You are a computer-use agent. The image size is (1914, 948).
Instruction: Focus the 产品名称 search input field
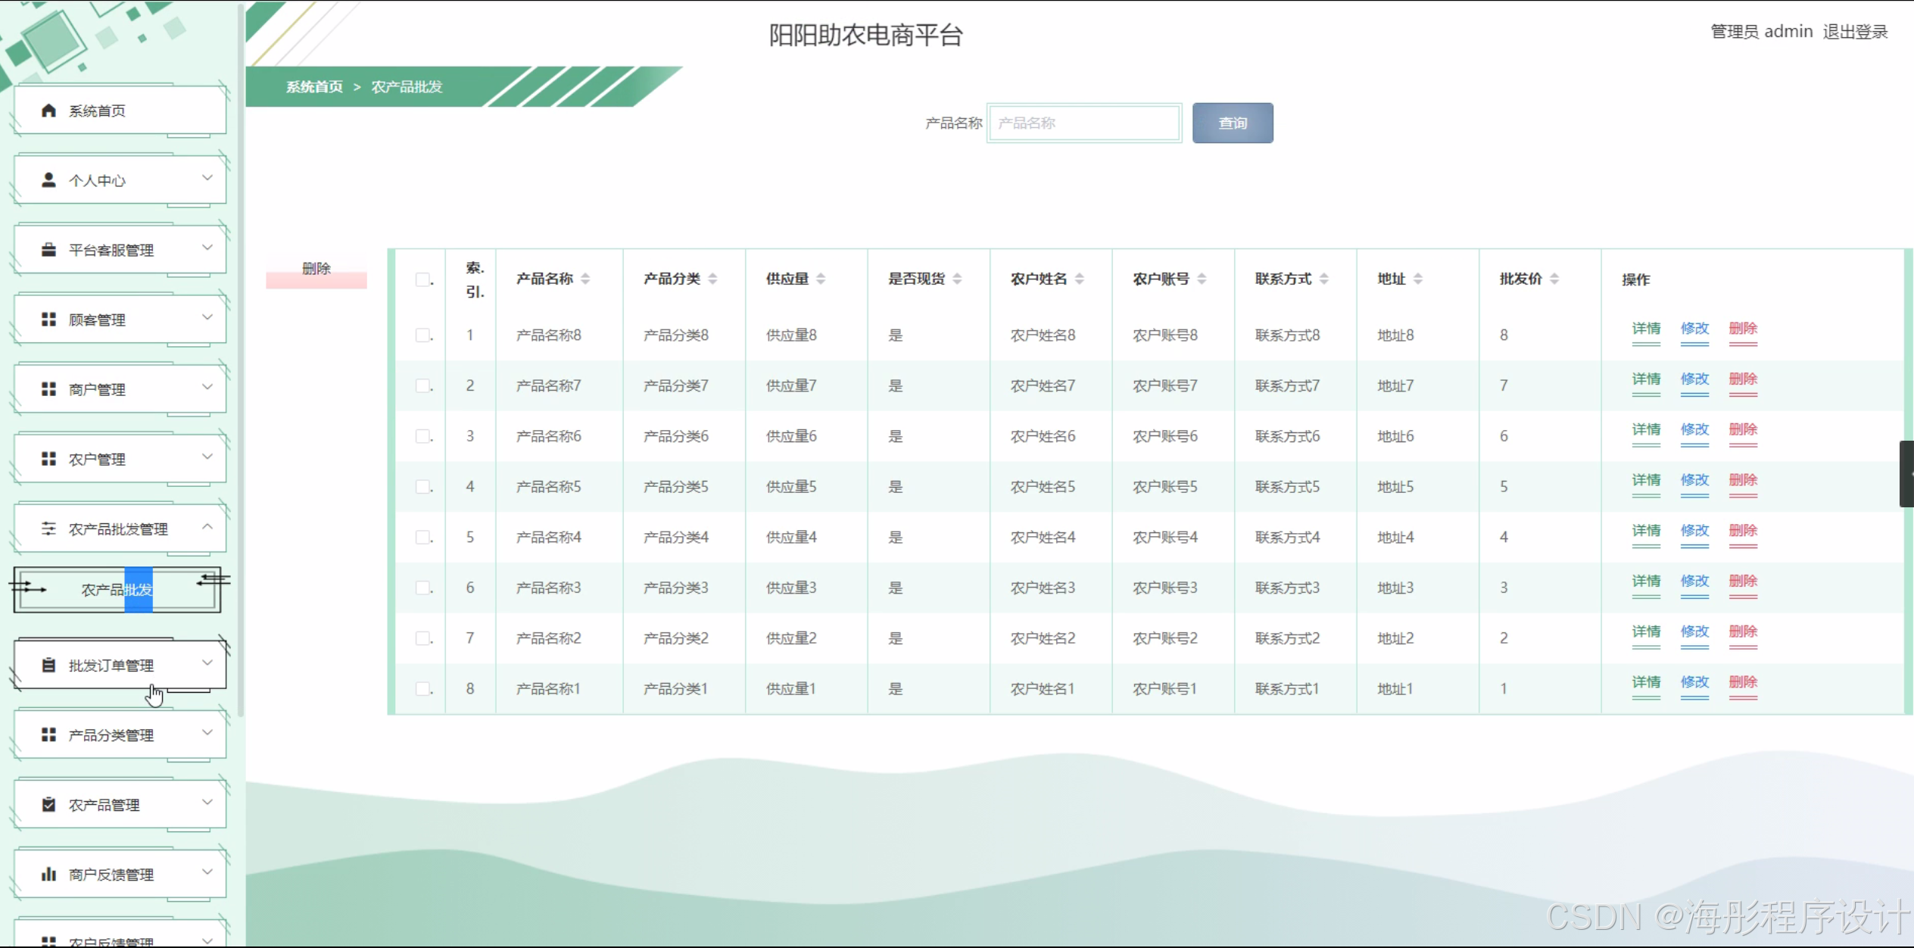click(1084, 123)
